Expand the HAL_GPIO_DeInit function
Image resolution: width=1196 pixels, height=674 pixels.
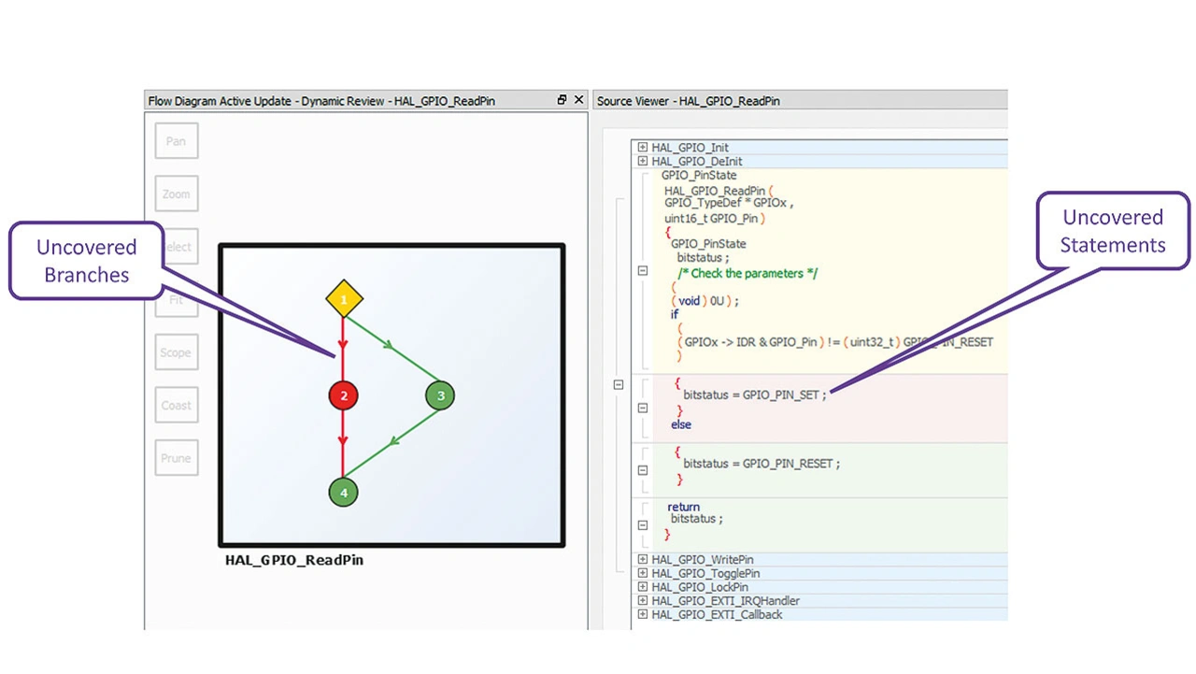pyautogui.click(x=642, y=162)
